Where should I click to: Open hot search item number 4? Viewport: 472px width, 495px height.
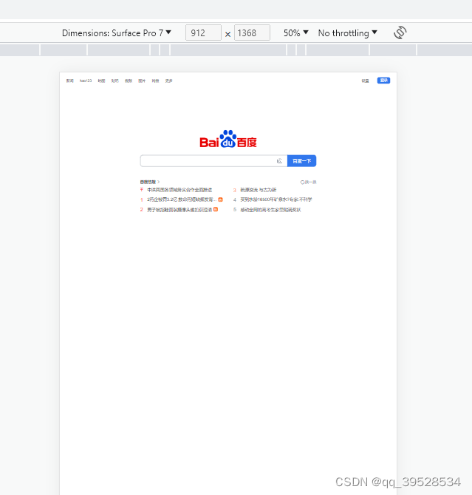point(276,199)
